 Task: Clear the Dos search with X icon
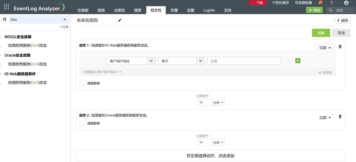(65, 20)
